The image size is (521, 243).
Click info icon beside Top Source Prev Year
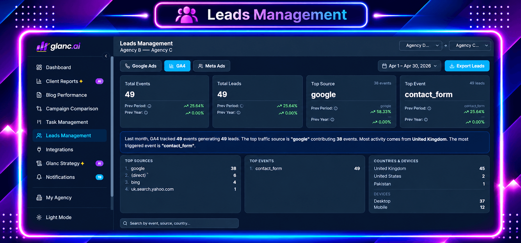coord(332,120)
